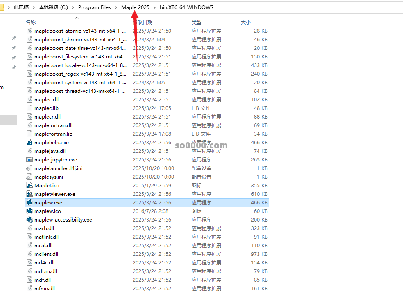Click the maplehelp.exe file icon
This screenshot has height=291, width=403.
pos(29,142)
